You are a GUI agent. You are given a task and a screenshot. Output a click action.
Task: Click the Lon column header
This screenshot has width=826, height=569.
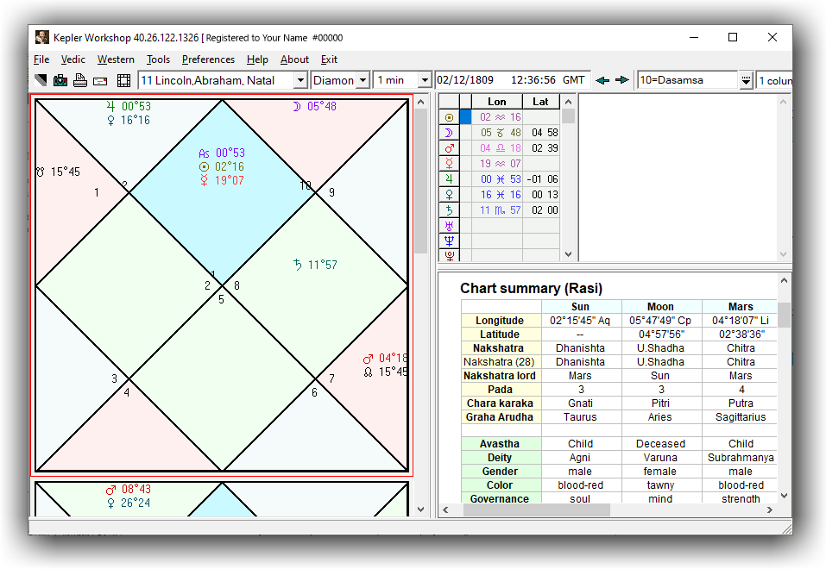[x=496, y=102]
